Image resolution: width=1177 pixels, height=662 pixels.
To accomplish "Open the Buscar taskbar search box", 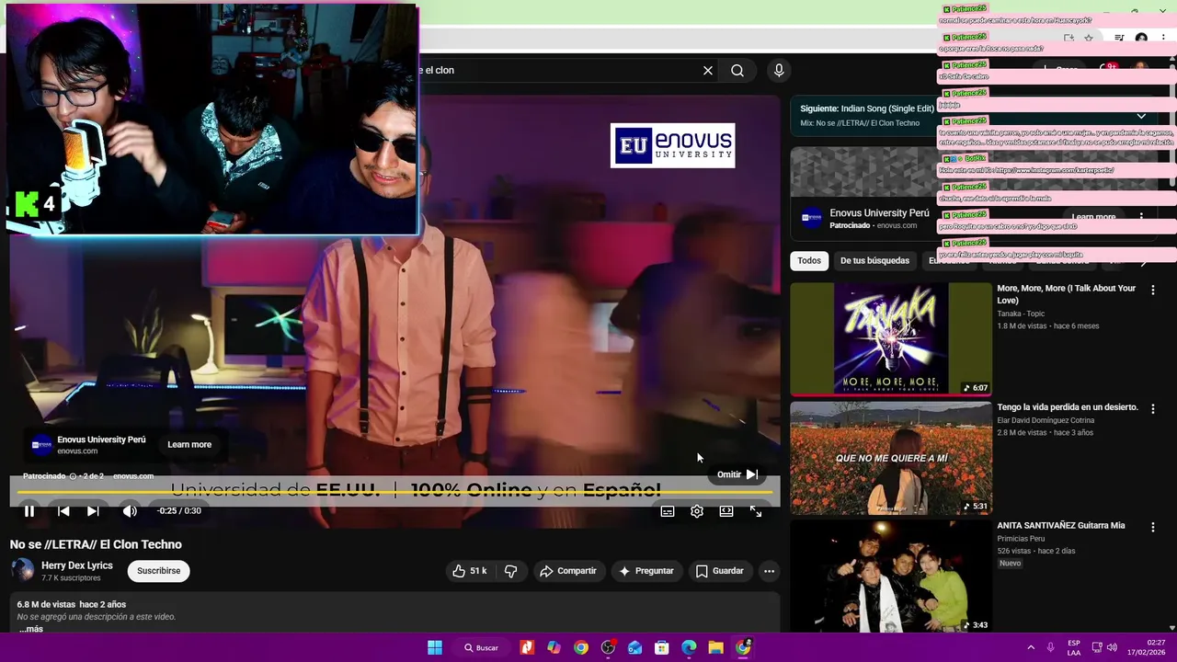I will coord(482,647).
